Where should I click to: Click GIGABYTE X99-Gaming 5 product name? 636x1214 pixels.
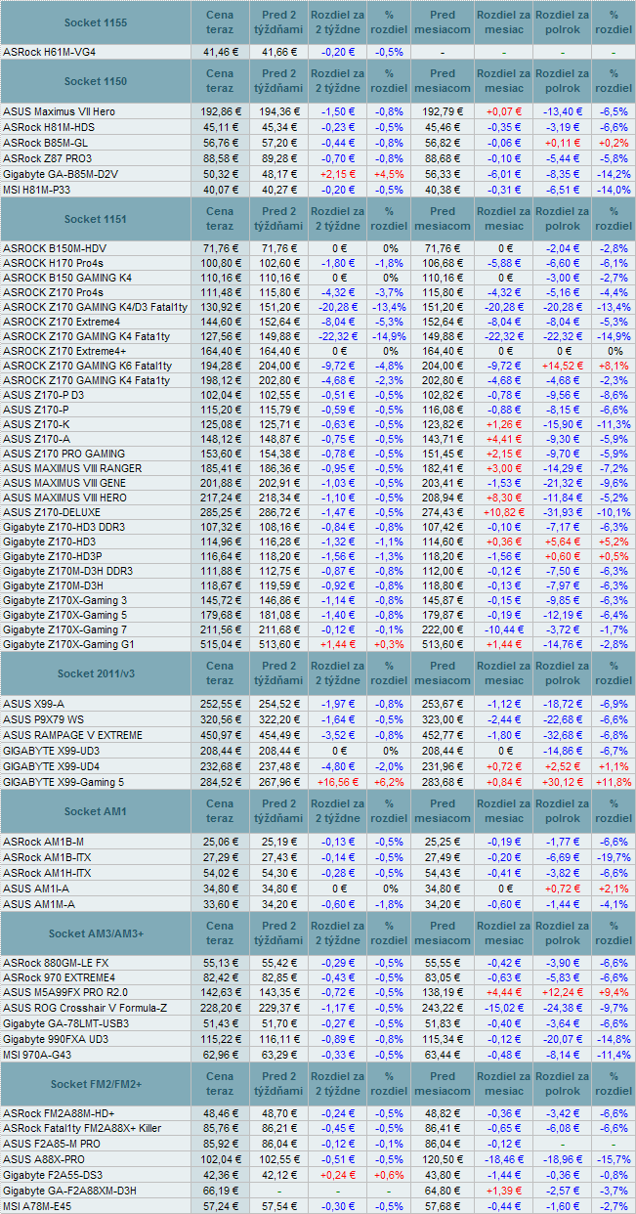64,782
